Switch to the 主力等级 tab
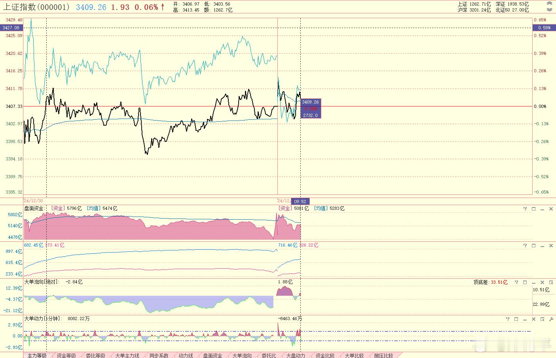The width and height of the screenshot is (556, 358). 37,355
